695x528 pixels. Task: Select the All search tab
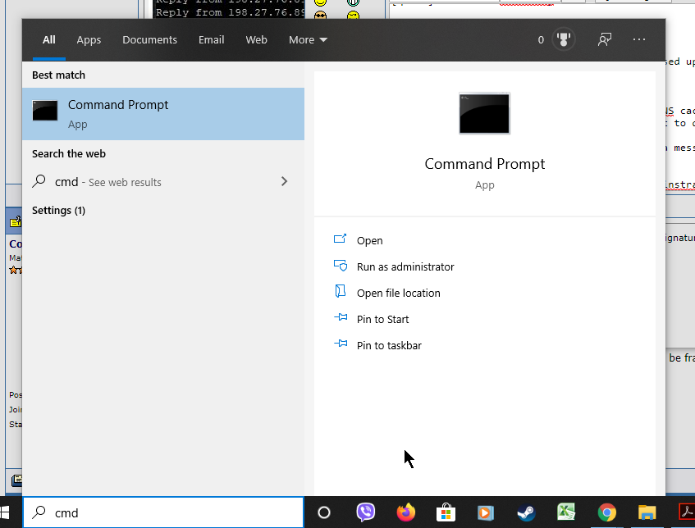(48, 39)
